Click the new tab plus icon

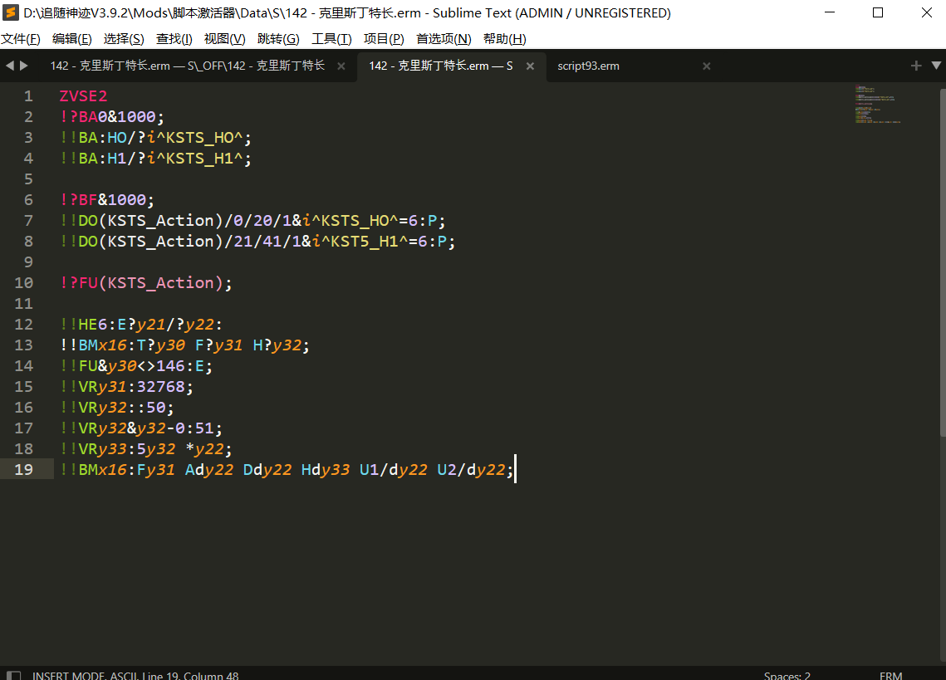(x=916, y=66)
